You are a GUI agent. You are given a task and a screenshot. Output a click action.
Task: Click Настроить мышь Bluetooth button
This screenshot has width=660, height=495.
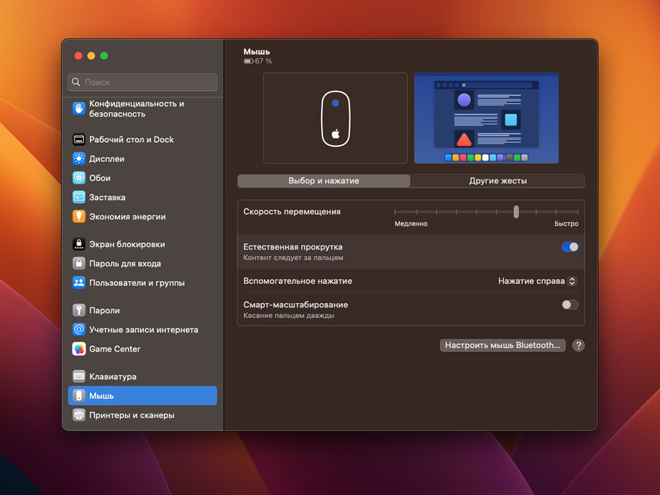[x=502, y=345]
